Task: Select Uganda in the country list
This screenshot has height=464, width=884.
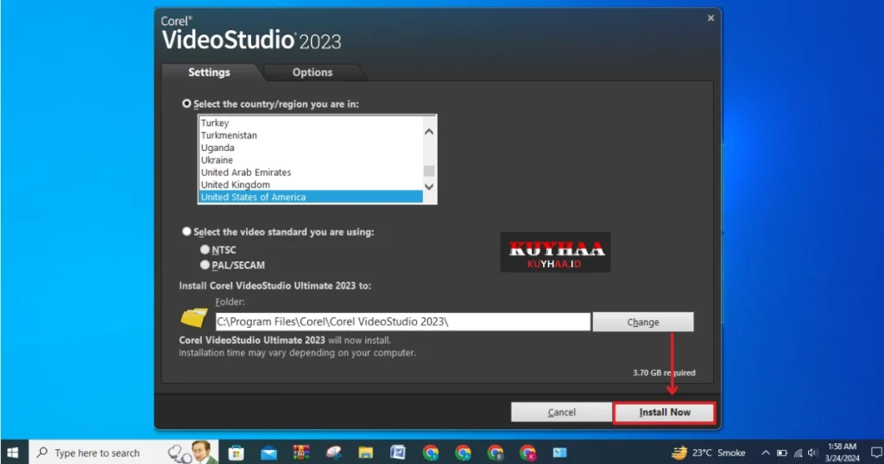Action: tap(311, 147)
